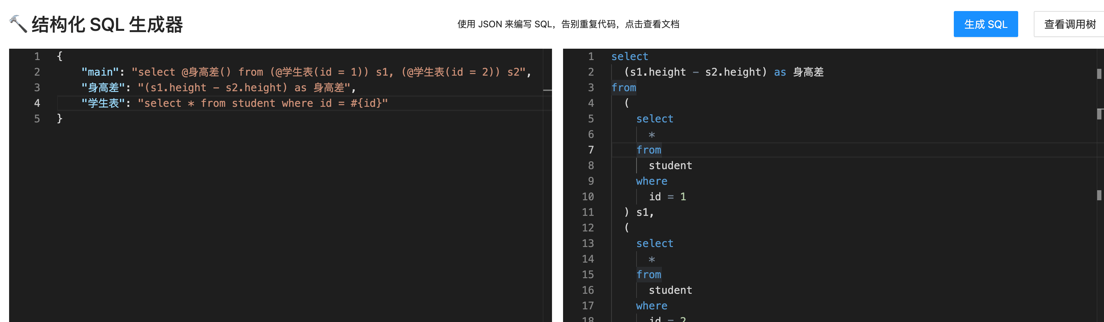Click the opening brace on JSON line 1
The width and height of the screenshot is (1104, 322).
[60, 56]
